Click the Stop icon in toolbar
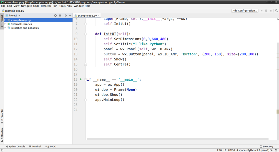Image resolution: width=279 pixels, height=152 pixels. pyautogui.click(x=271, y=11)
